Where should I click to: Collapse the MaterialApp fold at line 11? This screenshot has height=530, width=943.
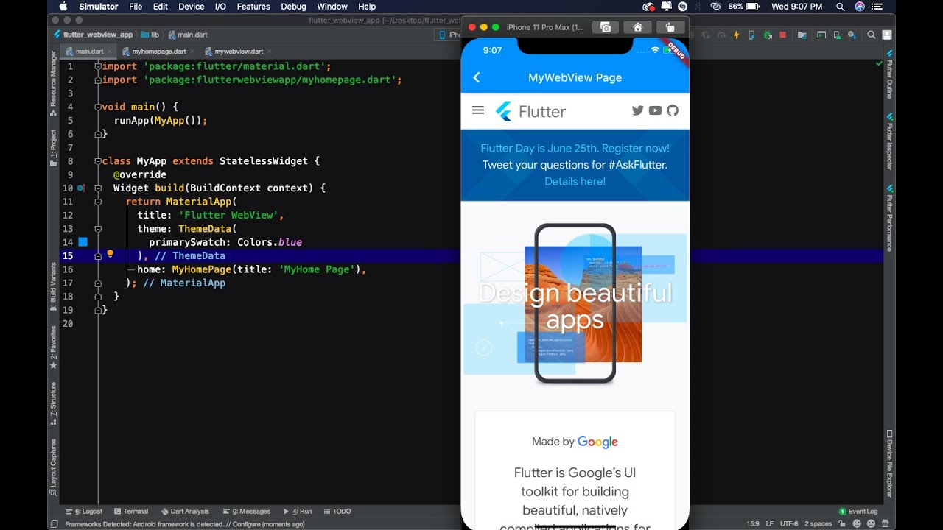coord(98,202)
